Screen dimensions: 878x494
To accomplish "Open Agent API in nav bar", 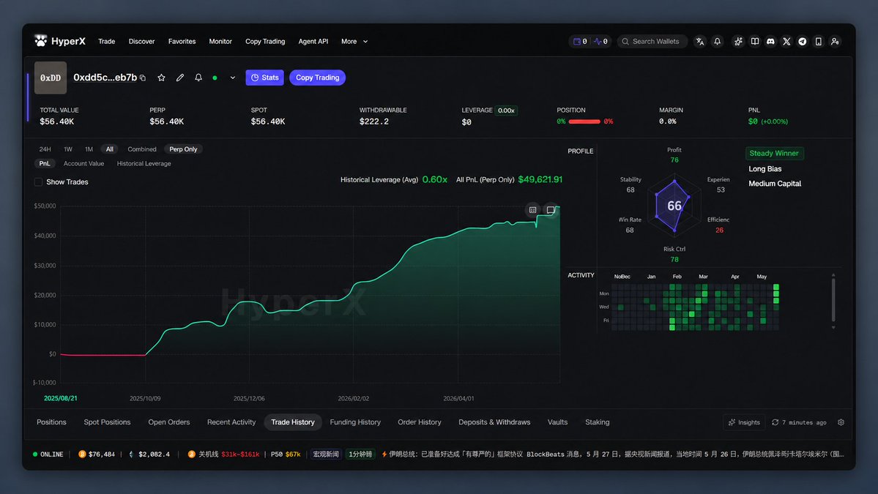I will click(313, 42).
